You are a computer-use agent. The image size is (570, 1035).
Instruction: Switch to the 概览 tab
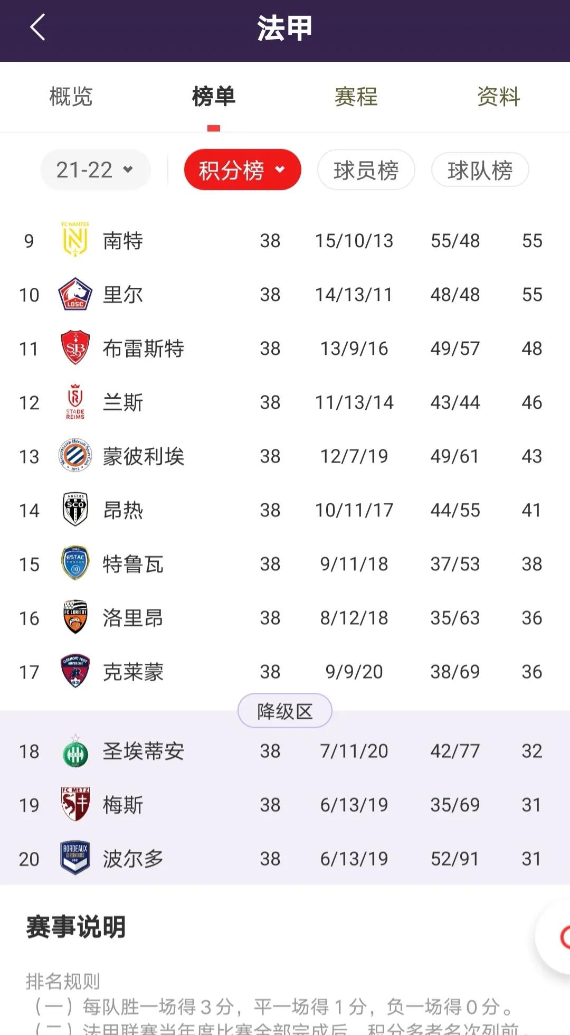[71, 97]
